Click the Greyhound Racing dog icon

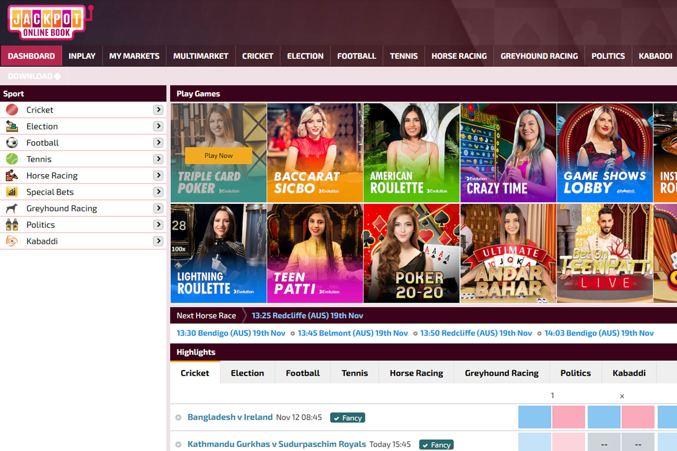[x=12, y=208]
